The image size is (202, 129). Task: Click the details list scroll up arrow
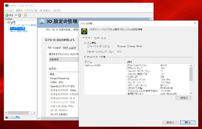(191, 66)
